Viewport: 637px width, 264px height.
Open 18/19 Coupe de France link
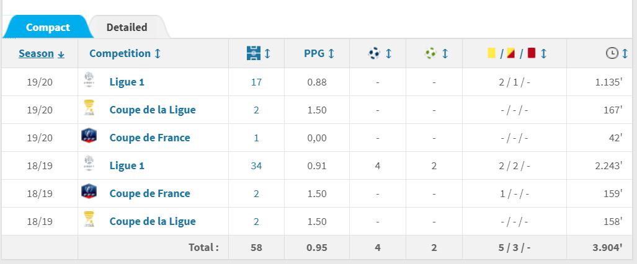[x=149, y=193]
